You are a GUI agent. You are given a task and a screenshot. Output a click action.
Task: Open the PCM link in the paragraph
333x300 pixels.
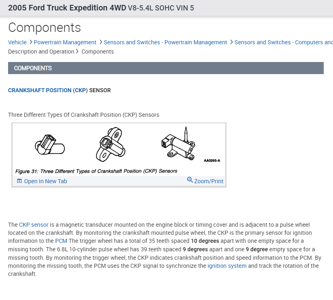coord(61,241)
